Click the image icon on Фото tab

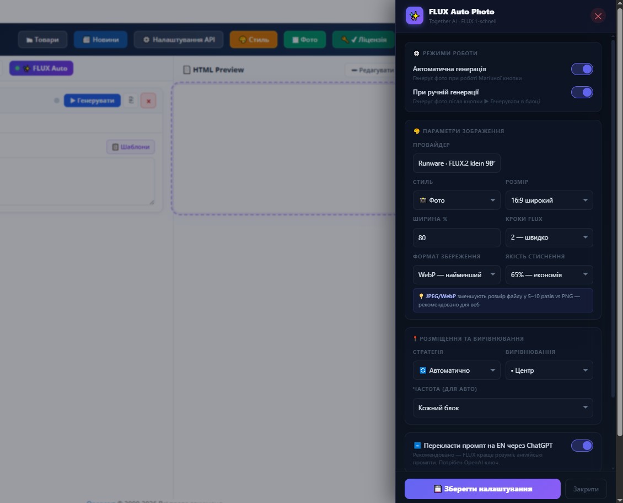coord(295,40)
